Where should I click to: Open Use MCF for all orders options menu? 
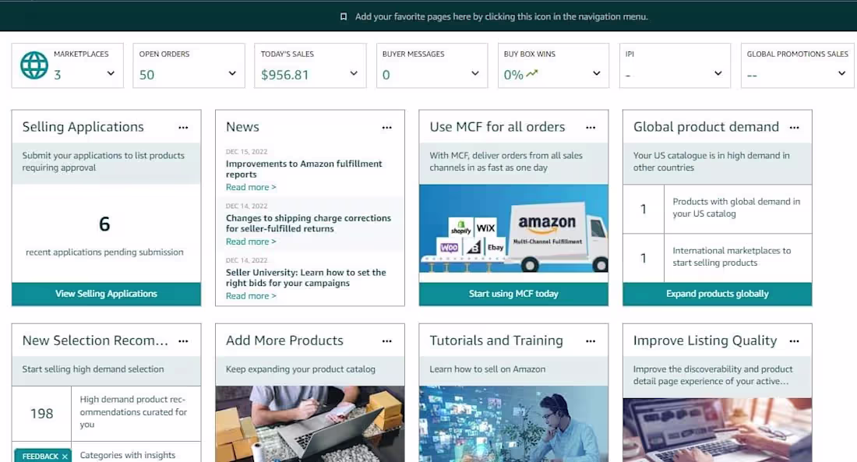pos(591,128)
